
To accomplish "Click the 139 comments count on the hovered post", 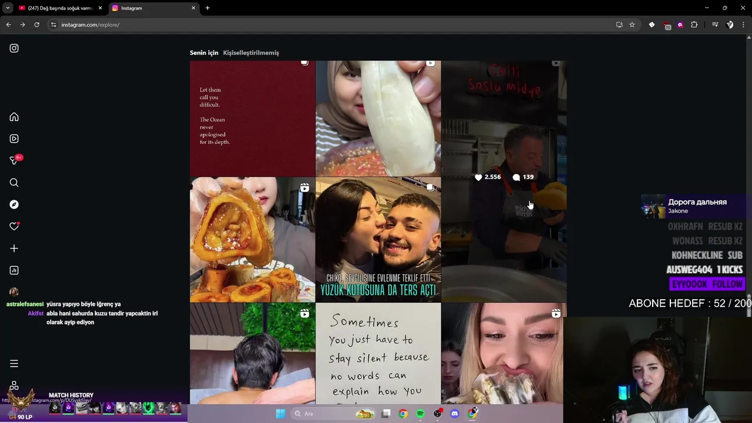I will coord(523,177).
